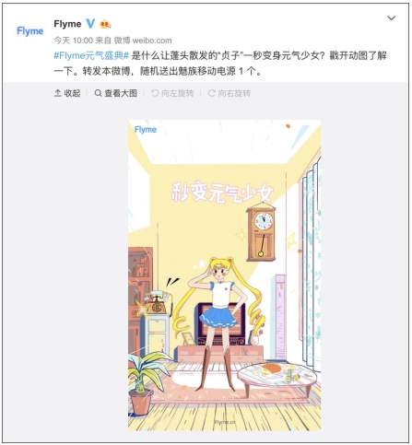Viewport: 412px width, 445px height.
Task: Open the #Flyme元气盛典# hashtag topic
Action: pos(91,56)
